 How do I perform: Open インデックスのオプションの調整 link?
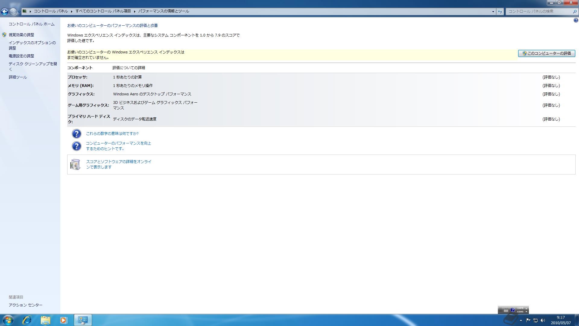click(x=32, y=45)
